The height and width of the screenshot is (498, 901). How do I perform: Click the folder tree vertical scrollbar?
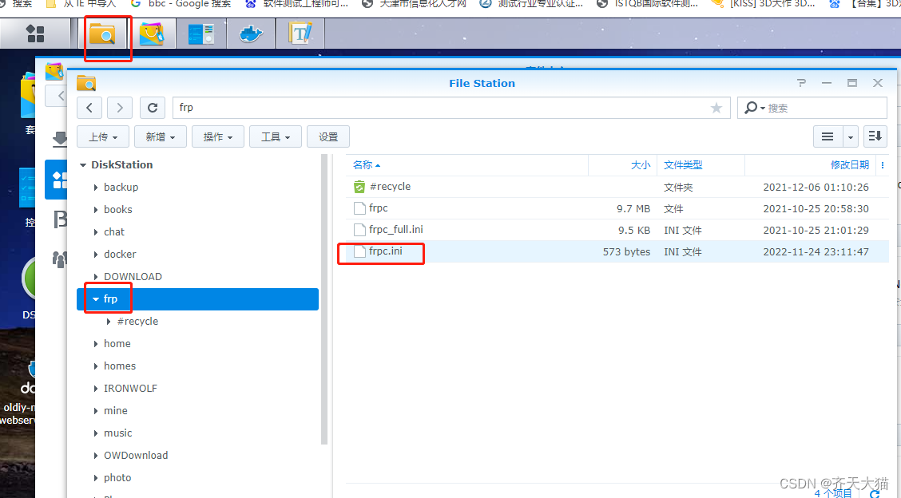click(x=324, y=298)
